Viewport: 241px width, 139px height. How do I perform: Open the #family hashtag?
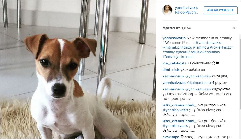click(169, 52)
